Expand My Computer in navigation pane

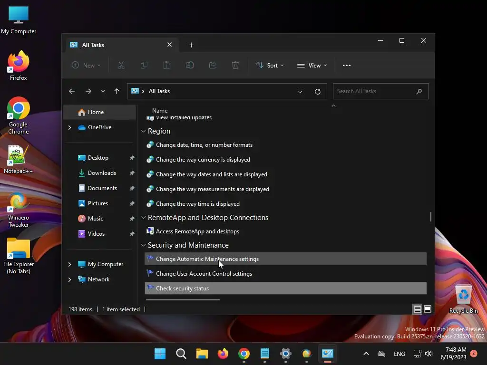(70, 264)
